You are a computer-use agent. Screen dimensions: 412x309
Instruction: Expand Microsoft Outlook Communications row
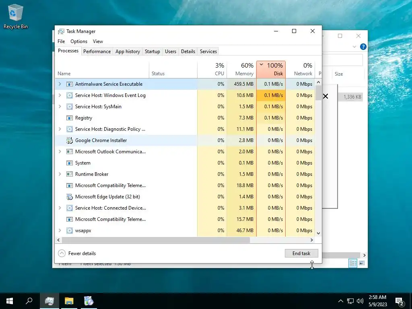tap(60, 152)
